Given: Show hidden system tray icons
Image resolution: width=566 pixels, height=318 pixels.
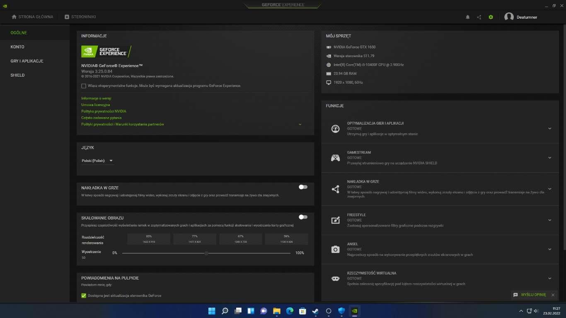Looking at the screenshot, I should pos(521,311).
